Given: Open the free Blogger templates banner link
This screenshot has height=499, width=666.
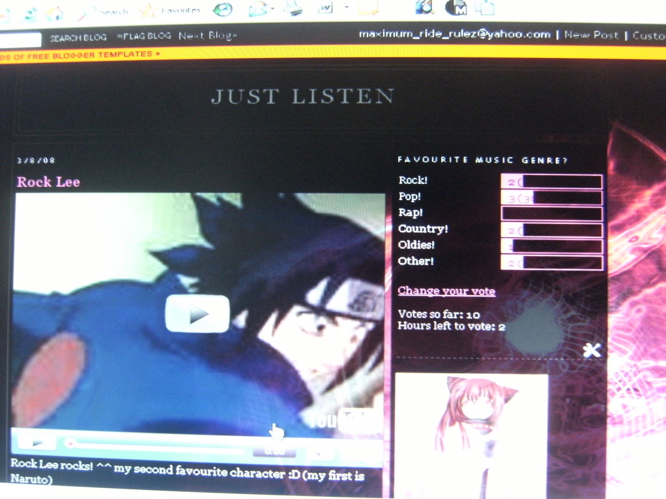Looking at the screenshot, I should click(80, 55).
